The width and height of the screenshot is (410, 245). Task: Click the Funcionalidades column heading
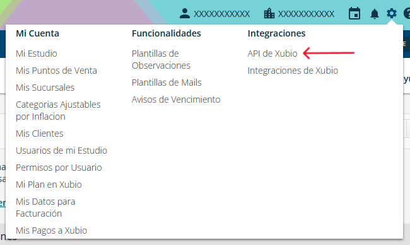click(x=167, y=33)
